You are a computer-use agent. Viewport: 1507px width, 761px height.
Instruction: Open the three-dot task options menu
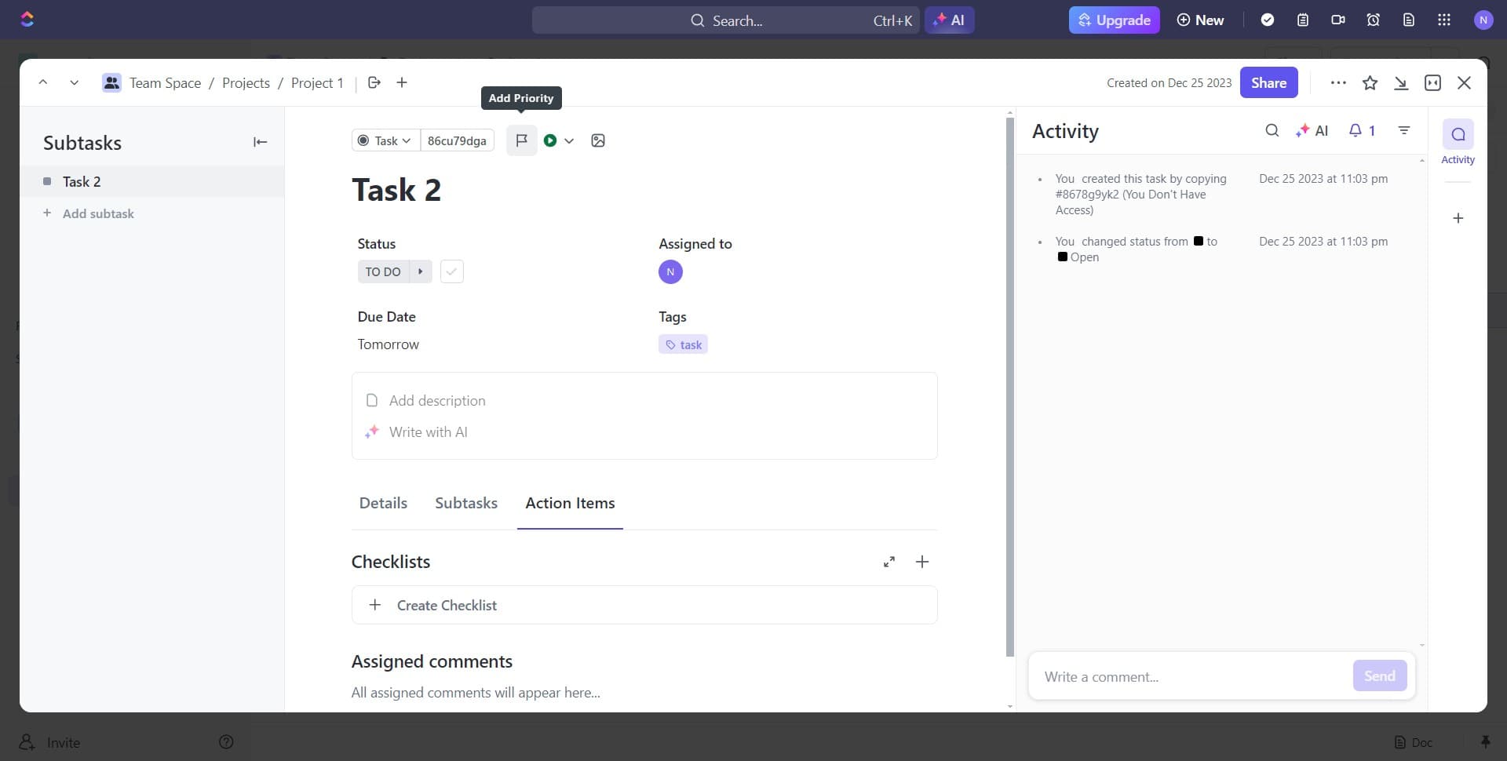pos(1338,83)
